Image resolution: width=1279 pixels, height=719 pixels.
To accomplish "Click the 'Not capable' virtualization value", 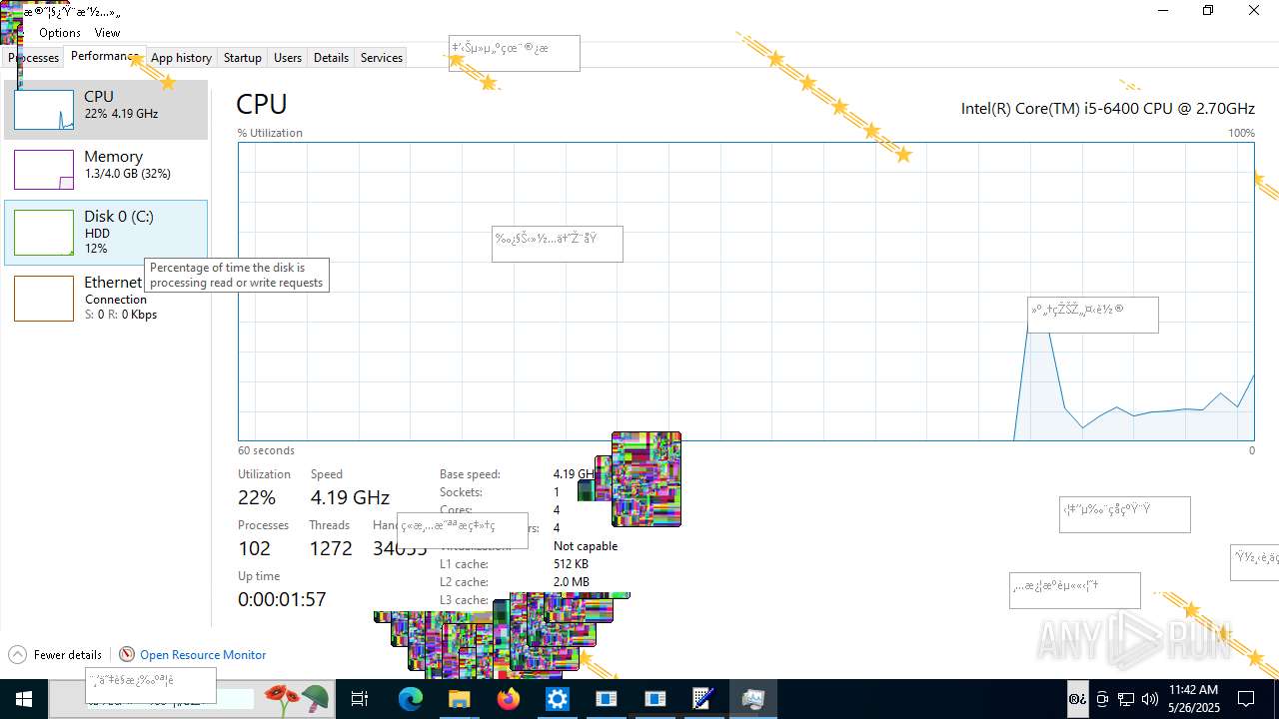I will click(586, 546).
